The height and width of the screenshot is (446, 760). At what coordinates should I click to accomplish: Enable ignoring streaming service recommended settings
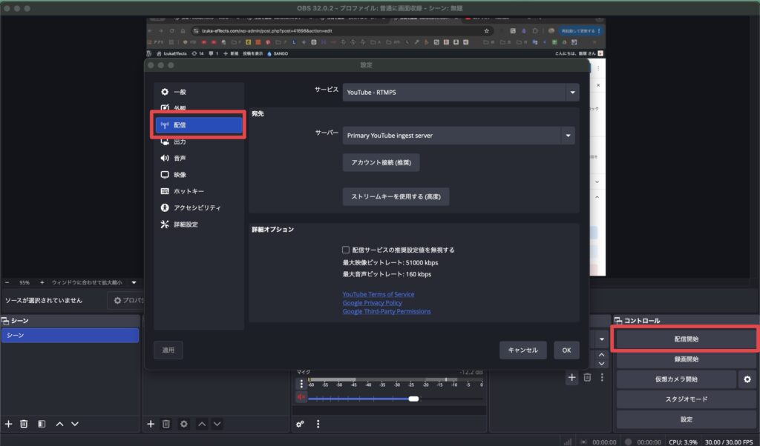(x=346, y=250)
